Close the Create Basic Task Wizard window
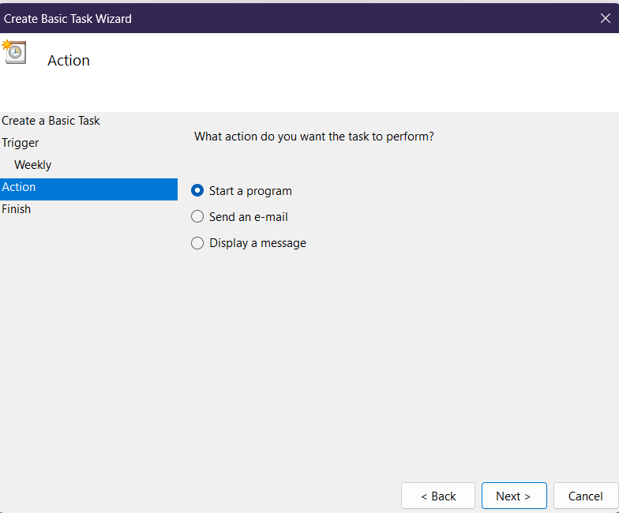 click(x=605, y=18)
